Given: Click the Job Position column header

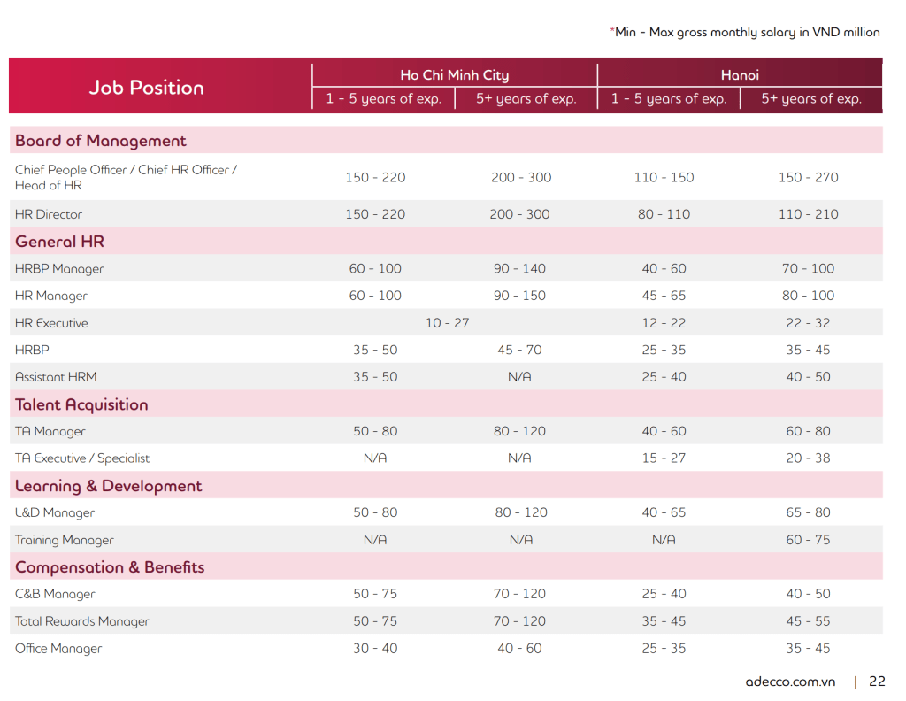Looking at the screenshot, I should pyautogui.click(x=146, y=88).
